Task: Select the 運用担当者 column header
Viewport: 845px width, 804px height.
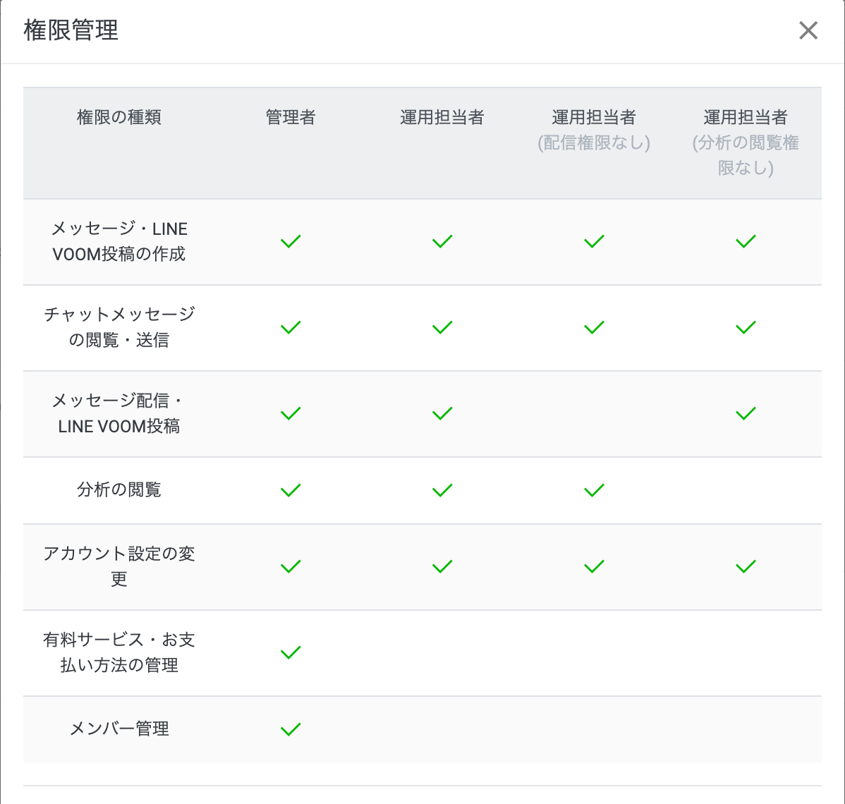Action: (x=442, y=118)
